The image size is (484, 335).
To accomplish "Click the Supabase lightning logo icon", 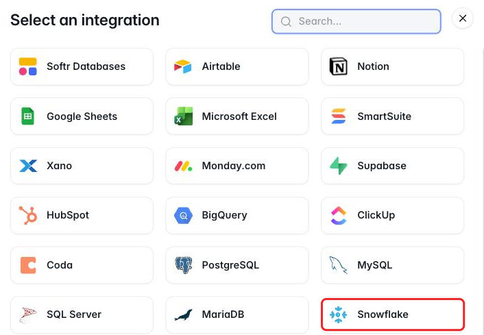I will pos(338,166).
